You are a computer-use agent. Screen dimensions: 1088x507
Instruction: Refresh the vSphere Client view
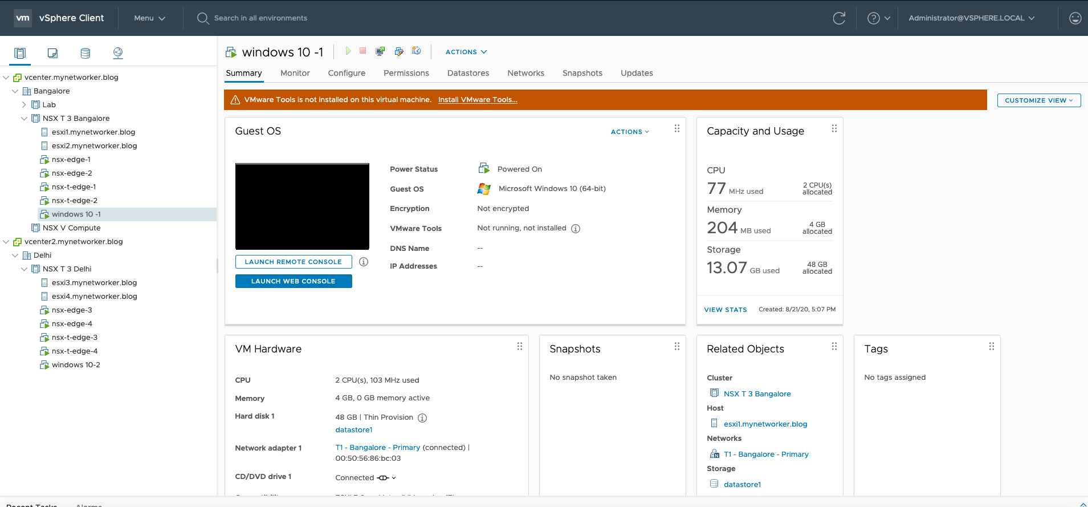[x=839, y=18]
